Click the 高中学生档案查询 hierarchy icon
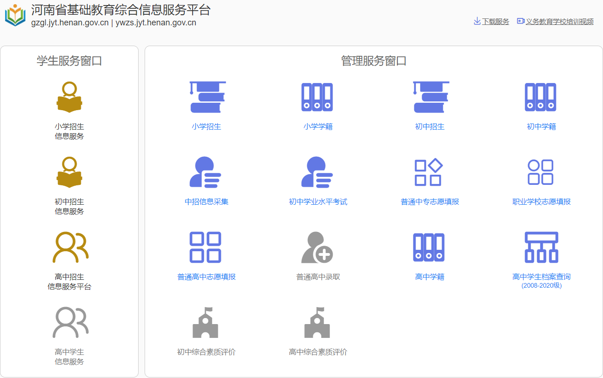This screenshot has height=378, width=603. 541,248
